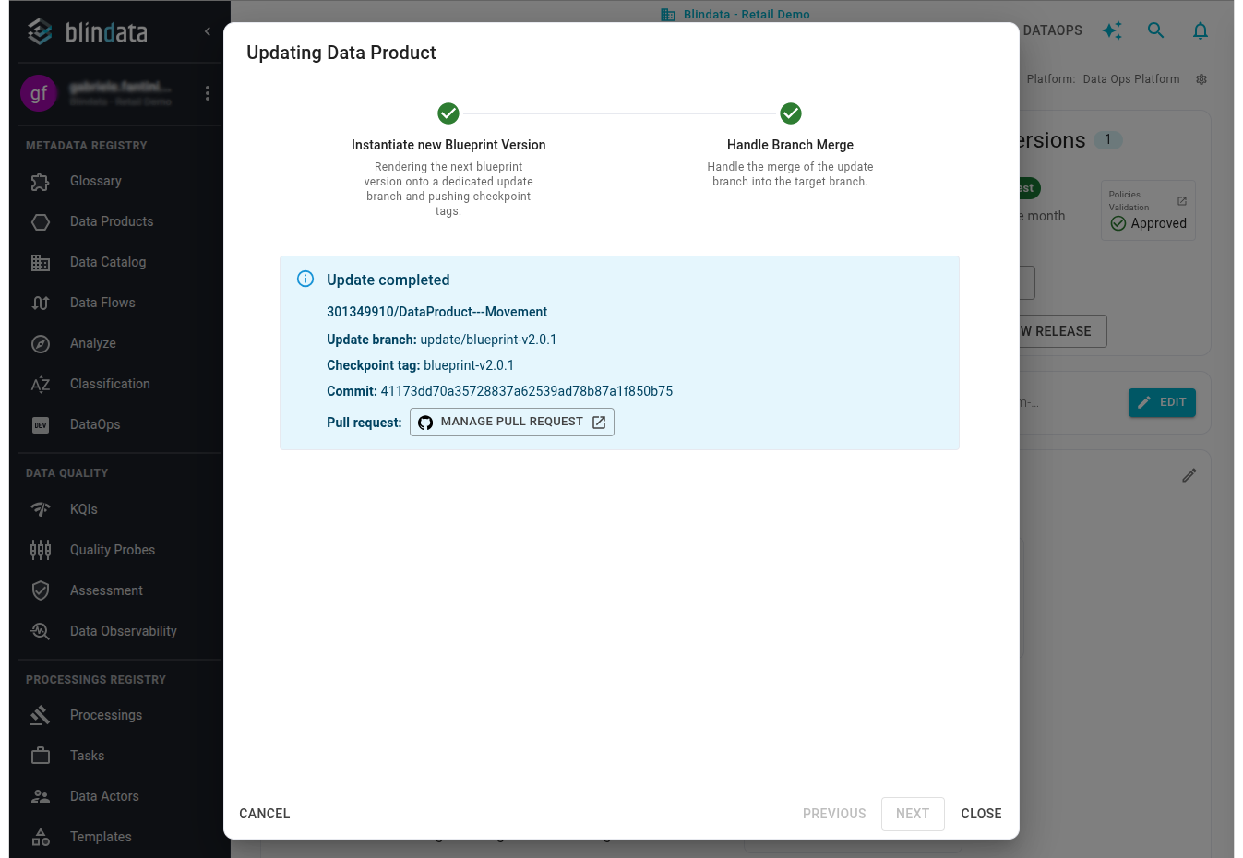1243x858 pixels.
Task: Open the Templates shapes icon
Action: (41, 837)
